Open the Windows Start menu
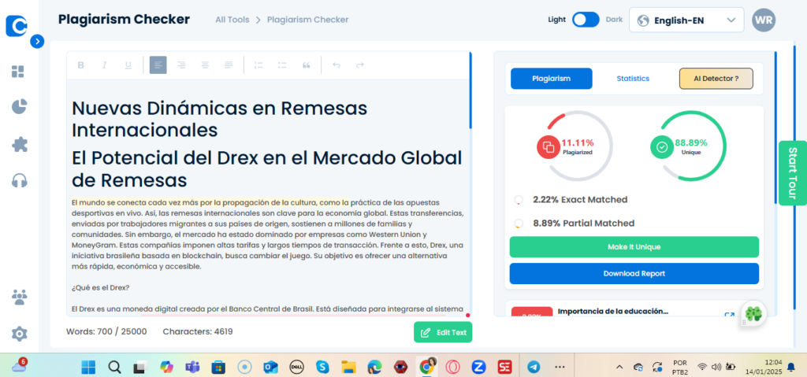The width and height of the screenshot is (807, 377). point(88,367)
